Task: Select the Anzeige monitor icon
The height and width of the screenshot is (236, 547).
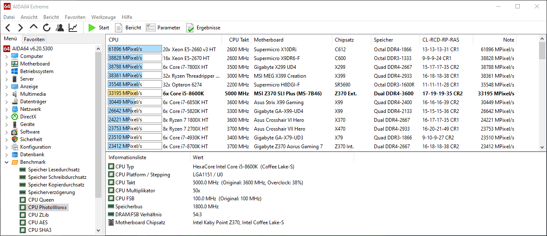Action: pyautogui.click(x=15, y=87)
